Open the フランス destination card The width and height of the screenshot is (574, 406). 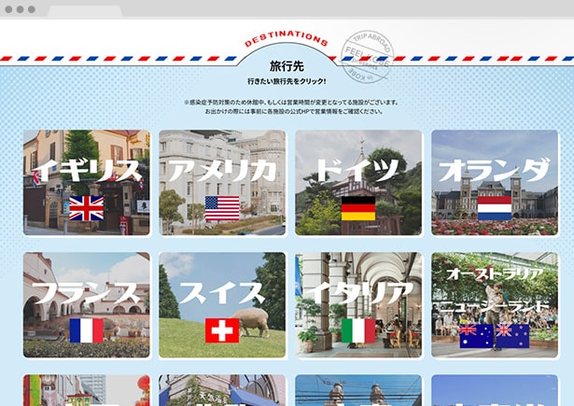tap(87, 304)
